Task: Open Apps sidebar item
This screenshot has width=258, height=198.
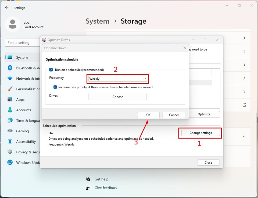Action: [x=22, y=100]
